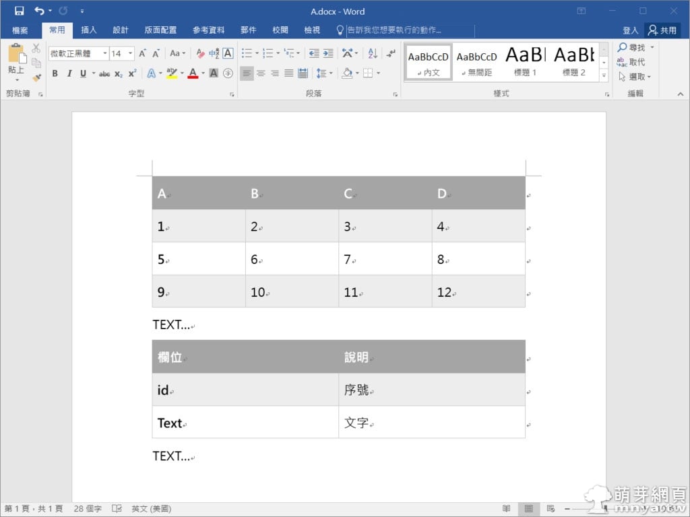Toggle Italic formatting
690x517 pixels.
(69, 73)
